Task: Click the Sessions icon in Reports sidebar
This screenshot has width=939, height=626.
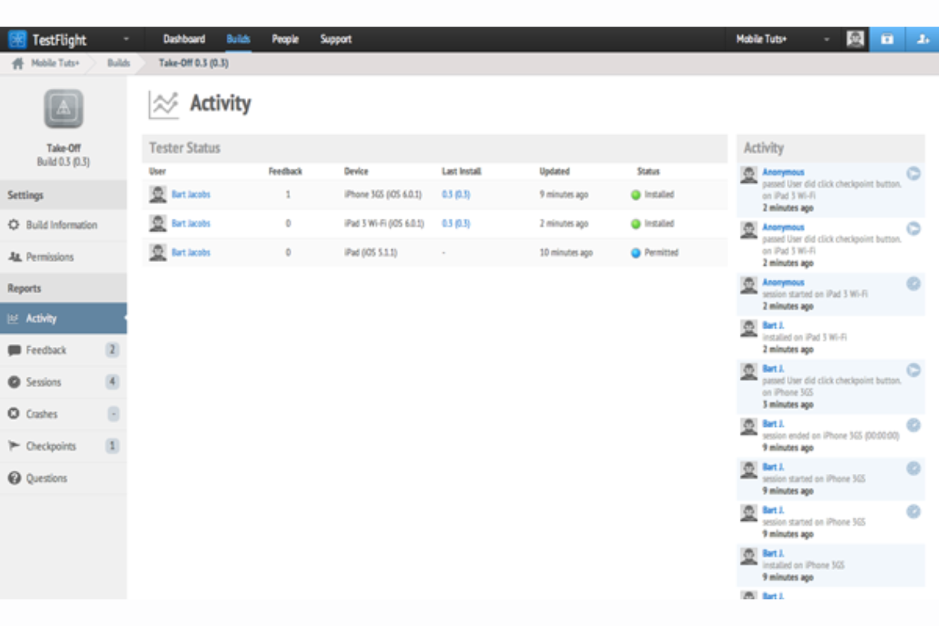Action: 14,382
